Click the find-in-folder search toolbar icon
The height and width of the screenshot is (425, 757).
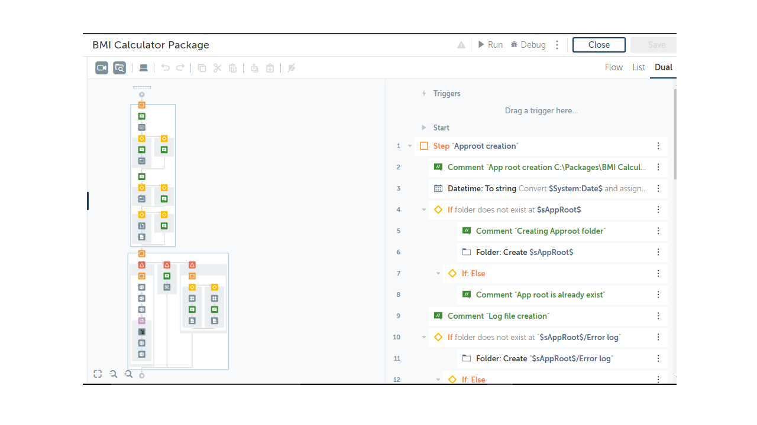point(119,68)
